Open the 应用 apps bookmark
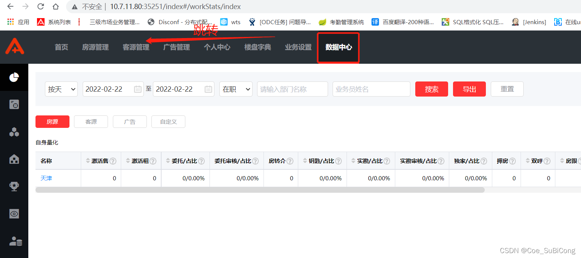 (18, 22)
